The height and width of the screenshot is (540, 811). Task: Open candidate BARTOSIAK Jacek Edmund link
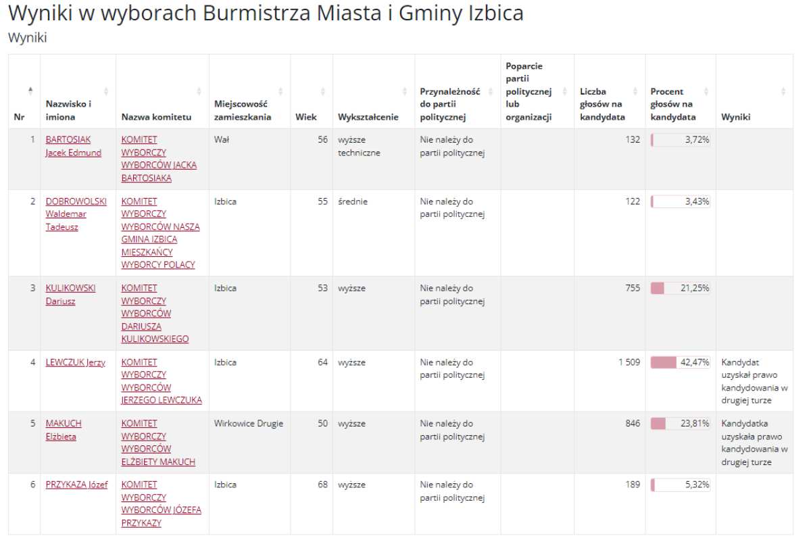(x=73, y=146)
